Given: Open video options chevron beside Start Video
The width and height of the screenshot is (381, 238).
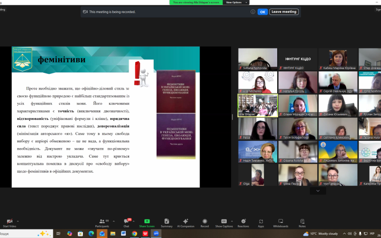Looking at the screenshot, I should (x=18, y=221).
